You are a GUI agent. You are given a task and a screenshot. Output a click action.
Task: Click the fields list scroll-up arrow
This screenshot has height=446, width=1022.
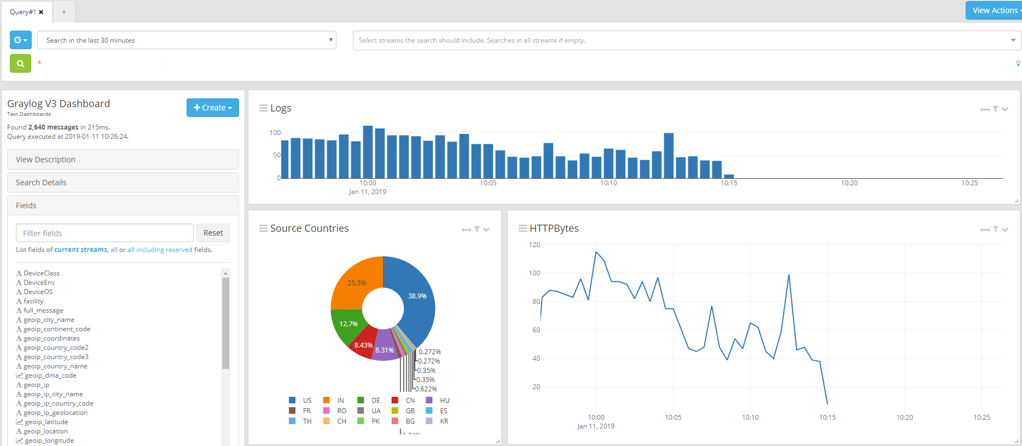coord(225,273)
